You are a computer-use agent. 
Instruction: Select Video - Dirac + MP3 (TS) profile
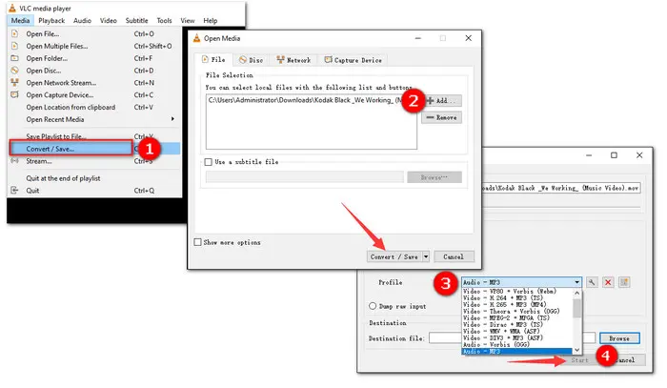pyautogui.click(x=517, y=325)
